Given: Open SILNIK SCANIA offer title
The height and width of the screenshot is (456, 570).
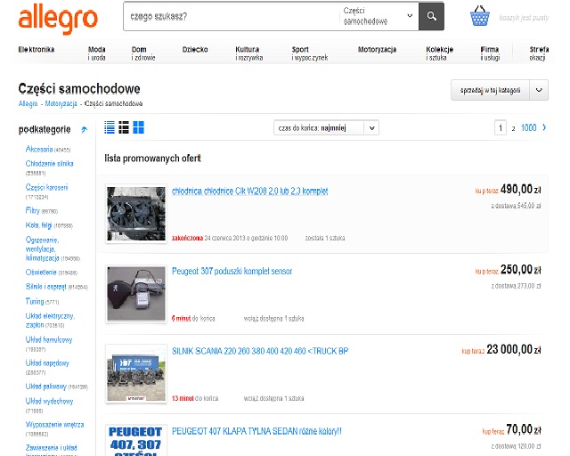Looking at the screenshot, I should [260, 351].
